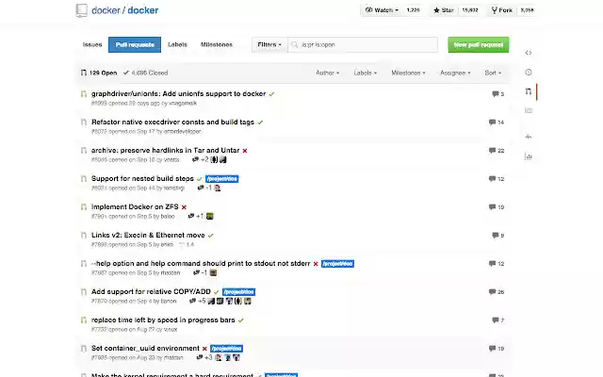Click red failed status on archive hardlinks PR

245,151
